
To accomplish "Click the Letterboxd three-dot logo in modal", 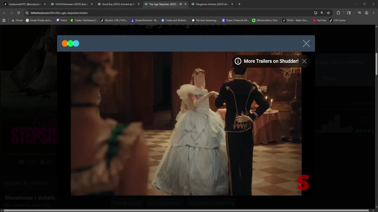I will click(x=70, y=44).
